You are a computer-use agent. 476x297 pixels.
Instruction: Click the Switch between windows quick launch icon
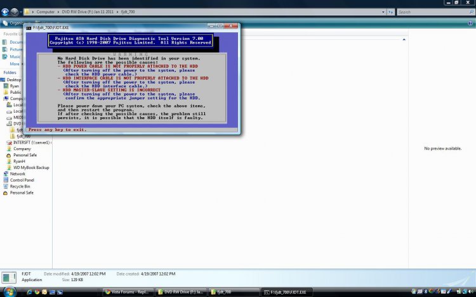tap(60, 292)
